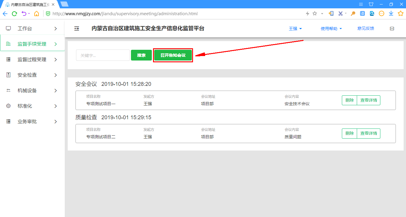This screenshot has height=217, width=406.
Task: Open the orange more-extensions circle icon
Action: coord(382,14)
